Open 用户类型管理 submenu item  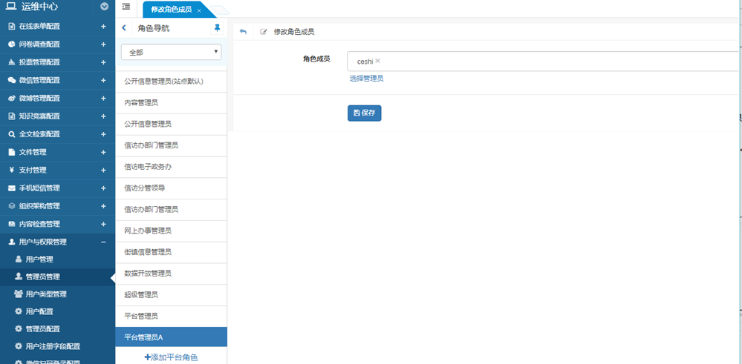pos(45,294)
